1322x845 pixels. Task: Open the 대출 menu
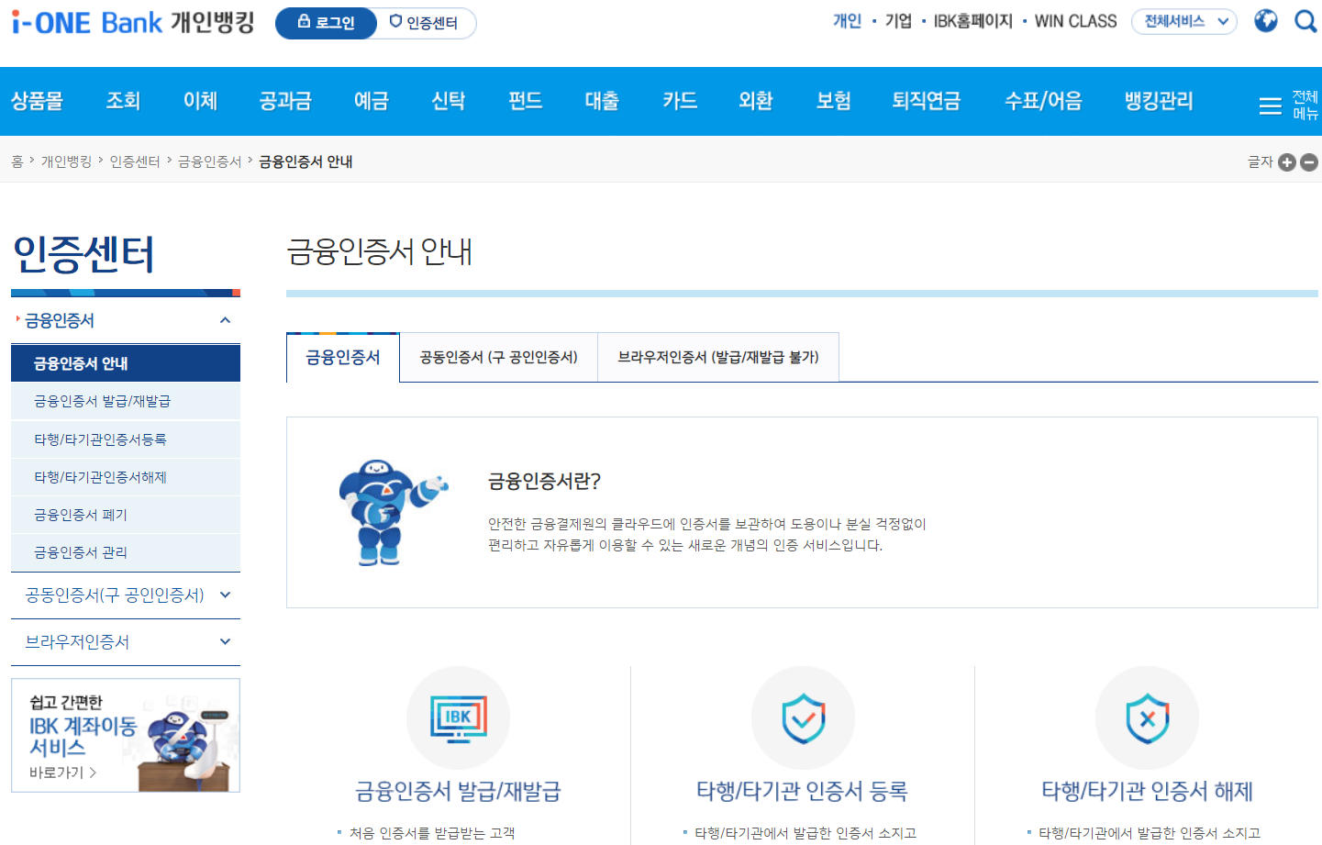point(602,101)
